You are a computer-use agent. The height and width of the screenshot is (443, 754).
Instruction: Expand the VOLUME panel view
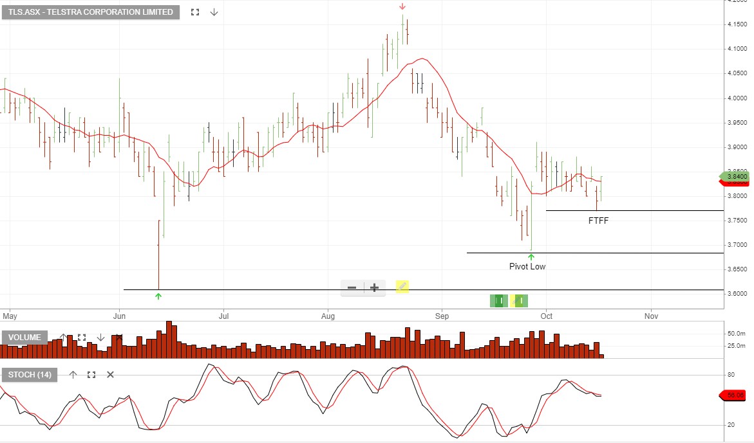[x=82, y=337]
